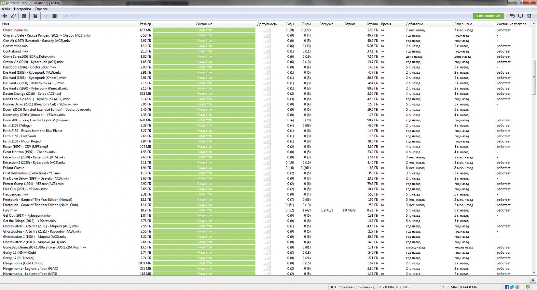Click availability bars for Doom (2005) row
Viewport: 537px width, 290px height.
point(267,110)
